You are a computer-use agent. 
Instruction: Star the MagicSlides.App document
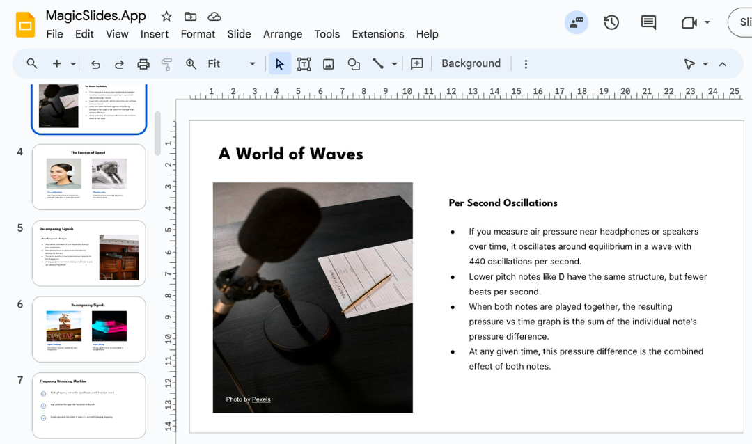point(166,16)
